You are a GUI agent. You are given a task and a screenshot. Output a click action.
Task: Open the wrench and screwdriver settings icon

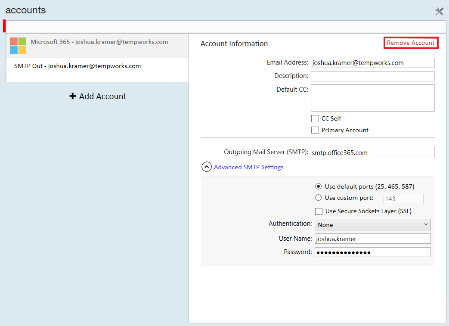(x=439, y=12)
